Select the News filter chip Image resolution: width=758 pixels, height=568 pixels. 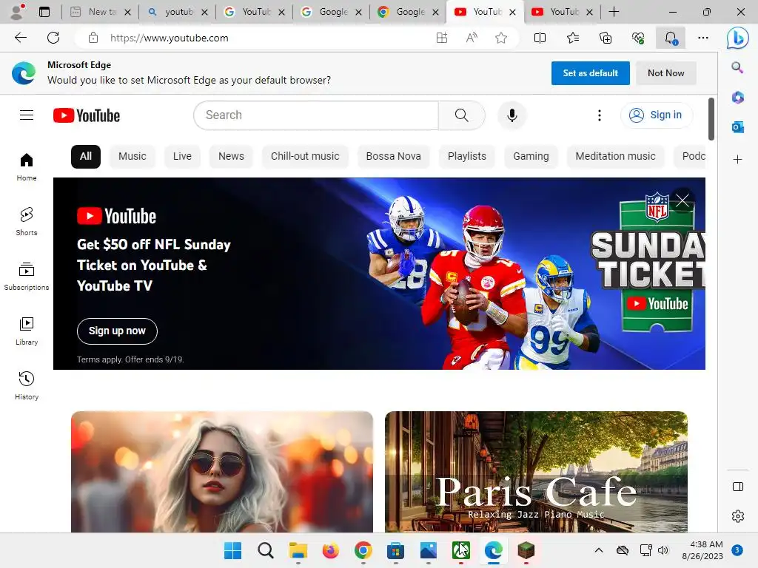231,157
